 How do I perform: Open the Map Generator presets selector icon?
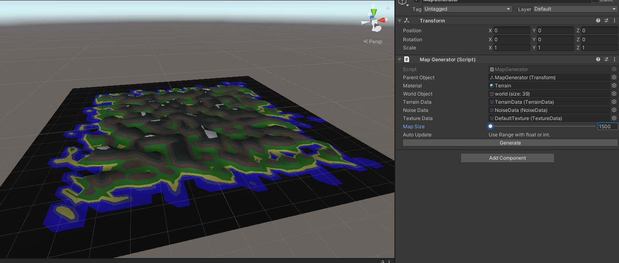[x=606, y=59]
